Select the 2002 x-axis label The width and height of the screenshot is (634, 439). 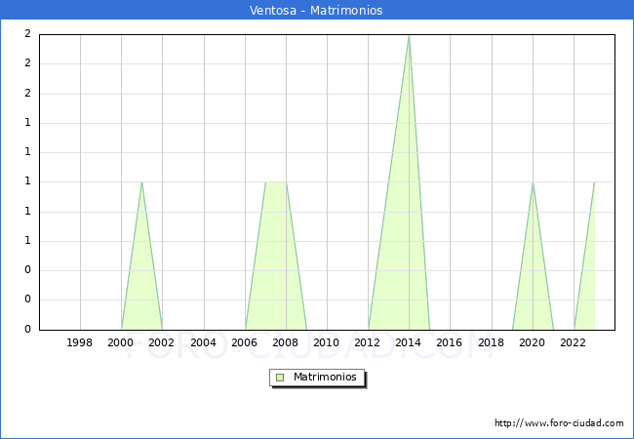(x=162, y=342)
